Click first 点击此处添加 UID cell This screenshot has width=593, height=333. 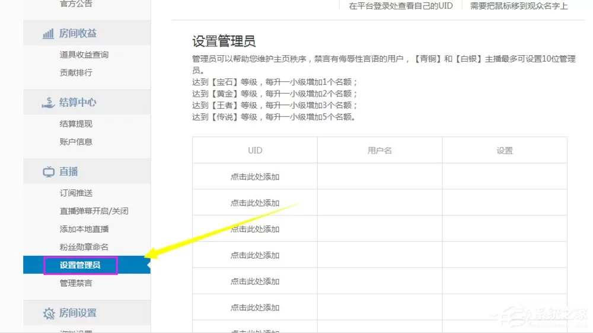click(255, 177)
